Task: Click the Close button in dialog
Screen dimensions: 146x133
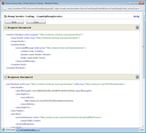Action: tap(36, 22)
